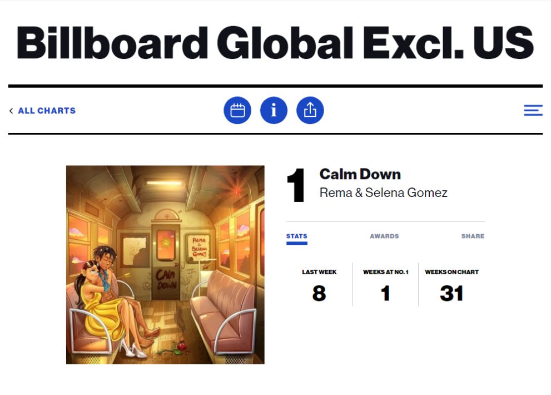551x395 pixels.
Task: Click the bold Calm Down song title
Action: click(360, 174)
